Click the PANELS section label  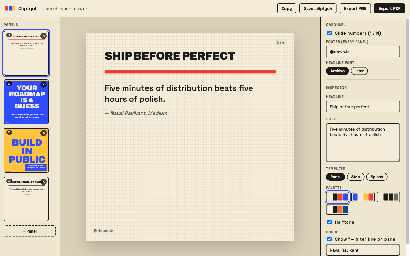(11, 25)
